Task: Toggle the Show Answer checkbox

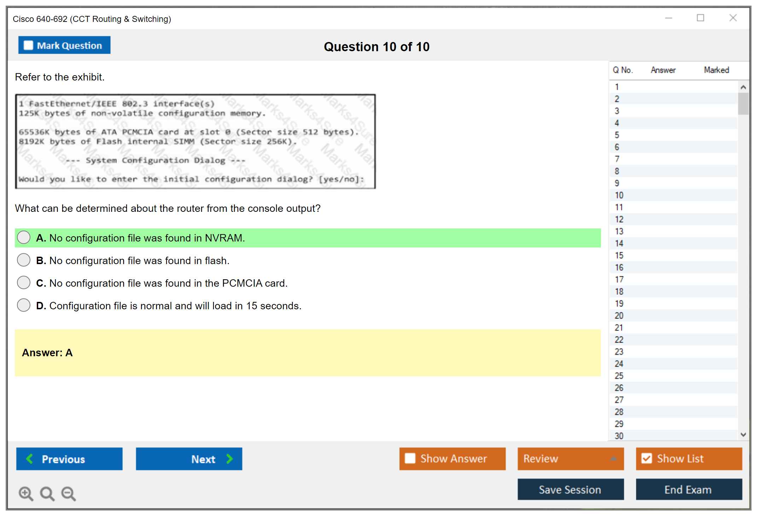Action: (x=410, y=458)
